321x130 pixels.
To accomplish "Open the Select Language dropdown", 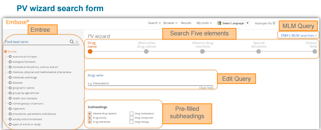I will tap(247, 23).
